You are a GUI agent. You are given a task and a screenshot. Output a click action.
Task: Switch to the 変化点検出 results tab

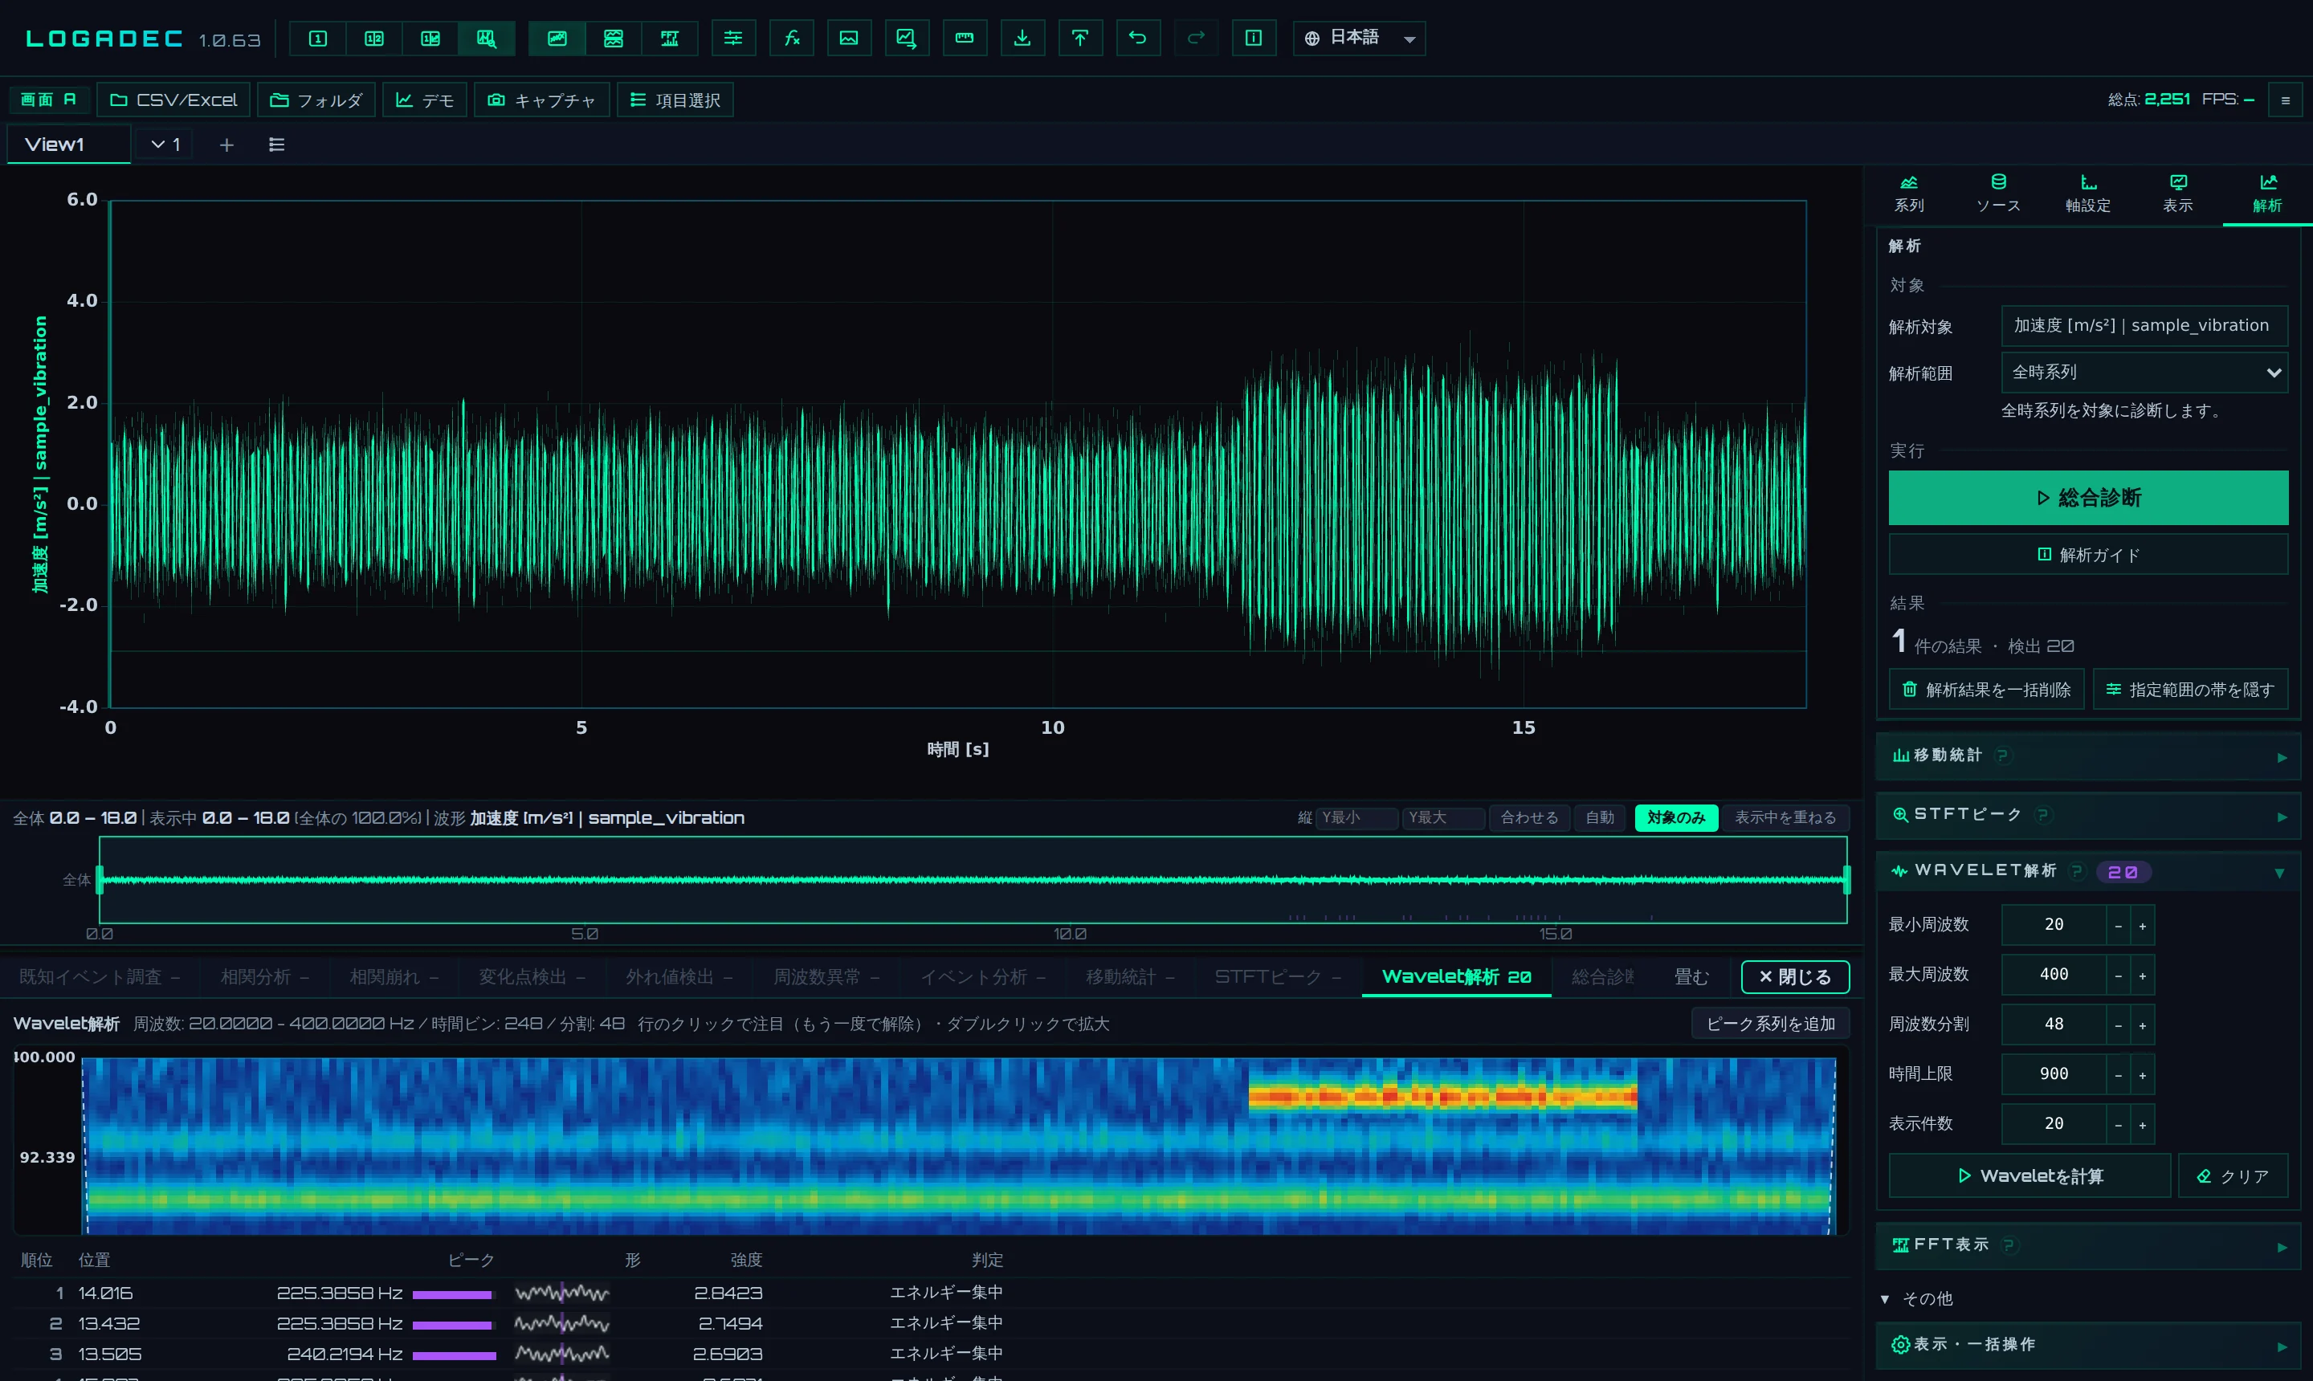pos(532,977)
